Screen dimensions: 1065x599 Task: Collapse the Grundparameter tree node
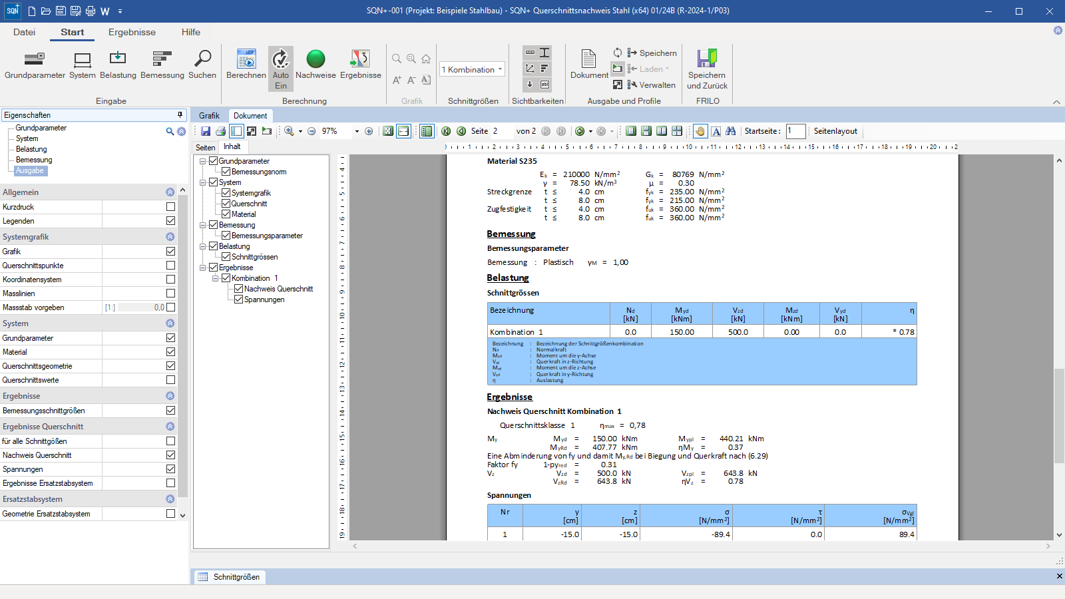pyautogui.click(x=203, y=161)
